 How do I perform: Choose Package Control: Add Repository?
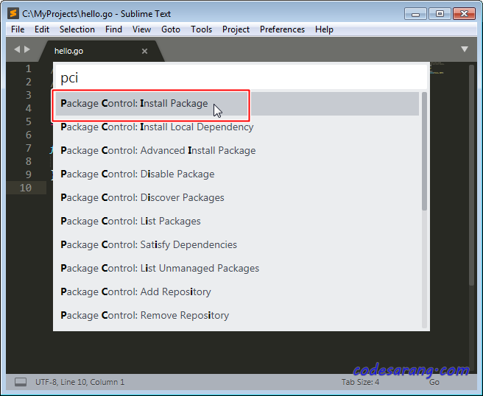tap(237, 292)
